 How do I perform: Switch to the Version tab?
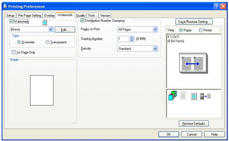(105, 15)
